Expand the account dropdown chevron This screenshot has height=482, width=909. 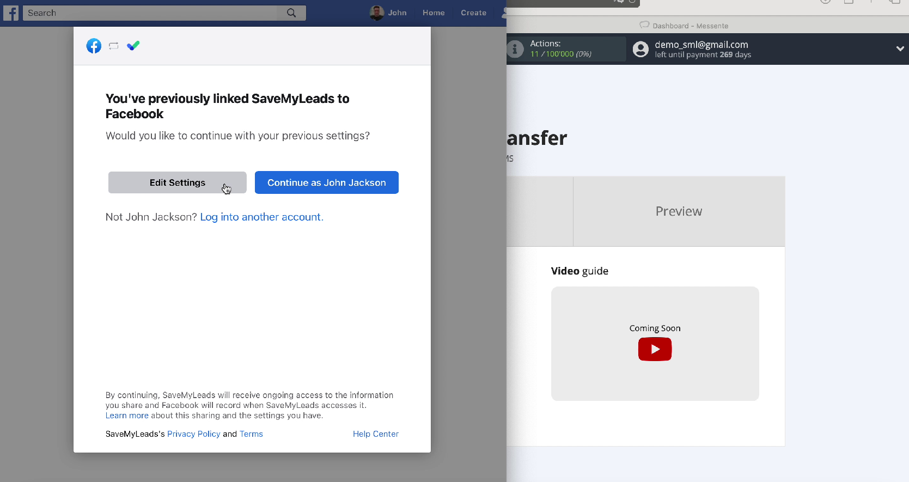900,48
